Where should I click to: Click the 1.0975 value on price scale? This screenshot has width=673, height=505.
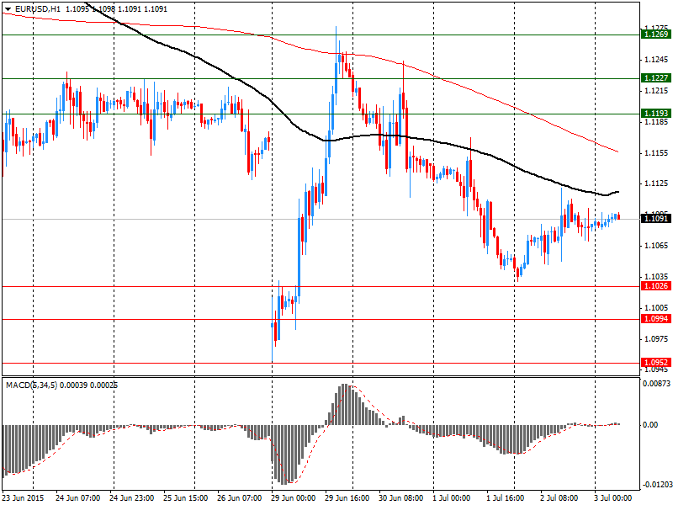(656, 339)
